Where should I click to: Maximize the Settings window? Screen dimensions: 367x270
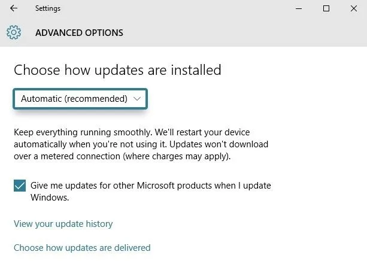pyautogui.click(x=326, y=8)
